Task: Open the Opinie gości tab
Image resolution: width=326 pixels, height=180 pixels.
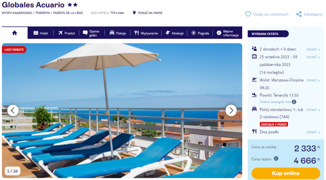Action: tap(91, 33)
